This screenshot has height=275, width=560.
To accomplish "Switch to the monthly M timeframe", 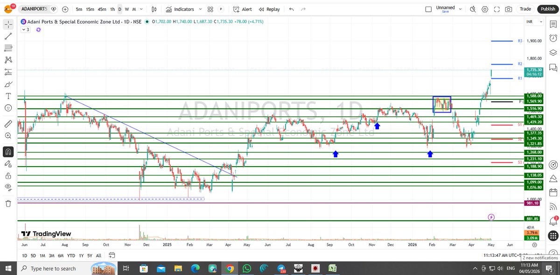I will (x=134, y=9).
